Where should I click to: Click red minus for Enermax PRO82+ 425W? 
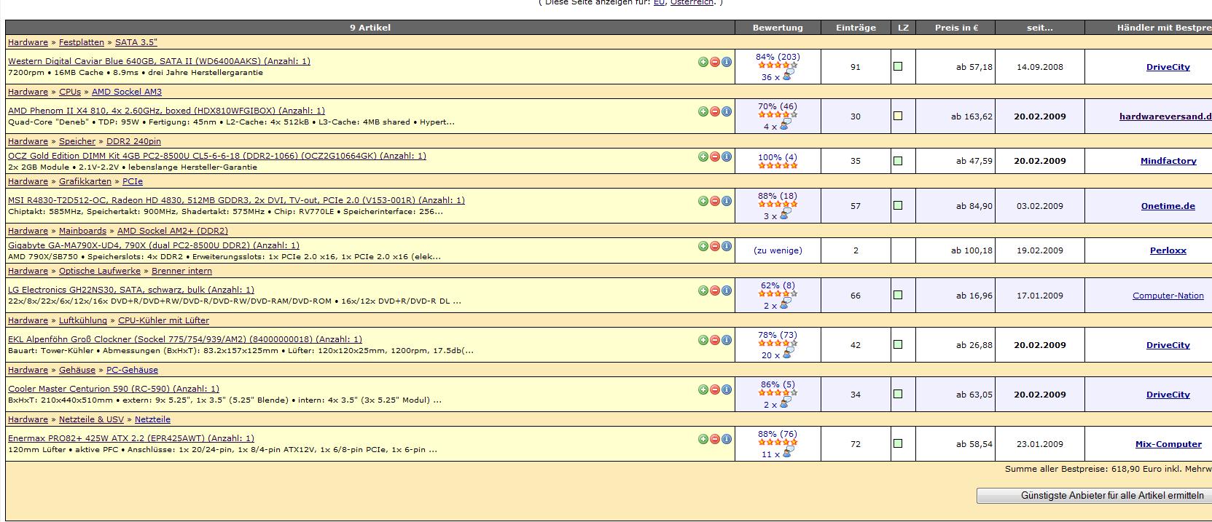[715, 439]
